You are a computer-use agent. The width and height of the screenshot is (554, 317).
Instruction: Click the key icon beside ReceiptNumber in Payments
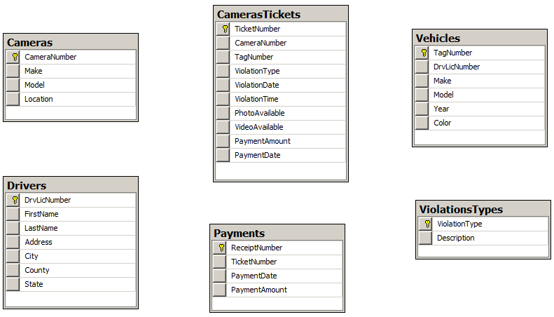pyautogui.click(x=221, y=248)
